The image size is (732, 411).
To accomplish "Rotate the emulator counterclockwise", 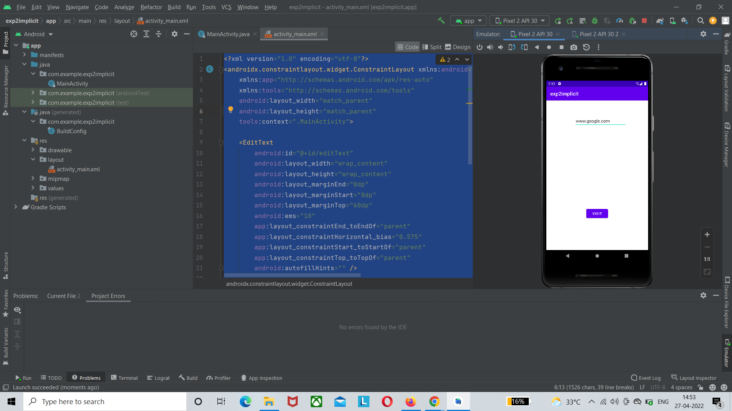I will coord(512,47).
